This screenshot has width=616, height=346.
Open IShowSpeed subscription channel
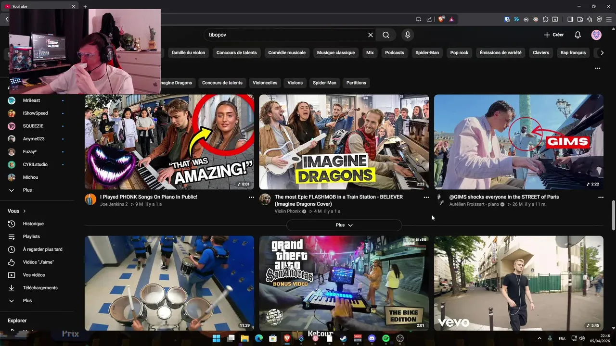coord(36,113)
